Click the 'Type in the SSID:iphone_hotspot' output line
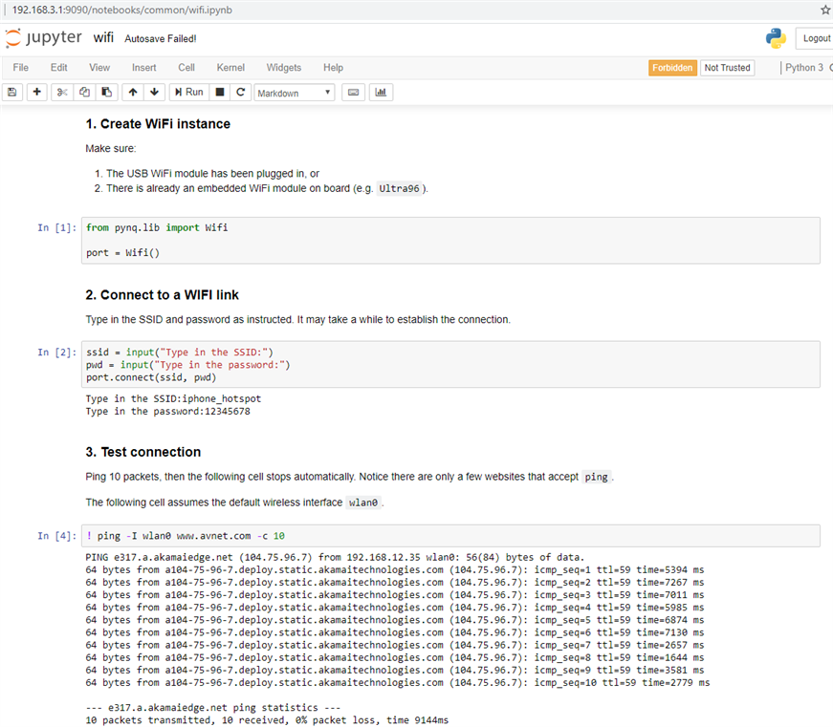This screenshot has width=833, height=727. tap(173, 398)
